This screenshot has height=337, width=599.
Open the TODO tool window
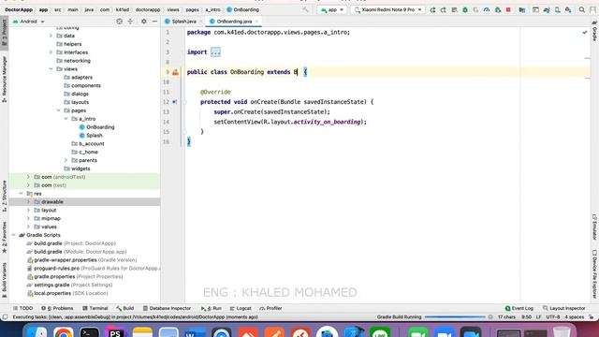click(x=22, y=308)
